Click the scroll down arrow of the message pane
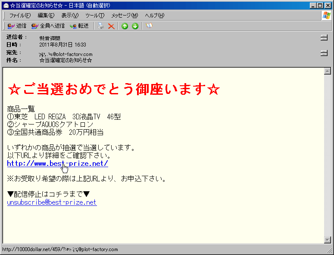Image resolution: width=334 pixels, height=255 pixels. point(328,239)
